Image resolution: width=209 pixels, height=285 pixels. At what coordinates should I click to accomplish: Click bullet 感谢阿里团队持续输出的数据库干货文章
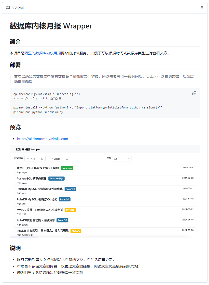click(50, 273)
